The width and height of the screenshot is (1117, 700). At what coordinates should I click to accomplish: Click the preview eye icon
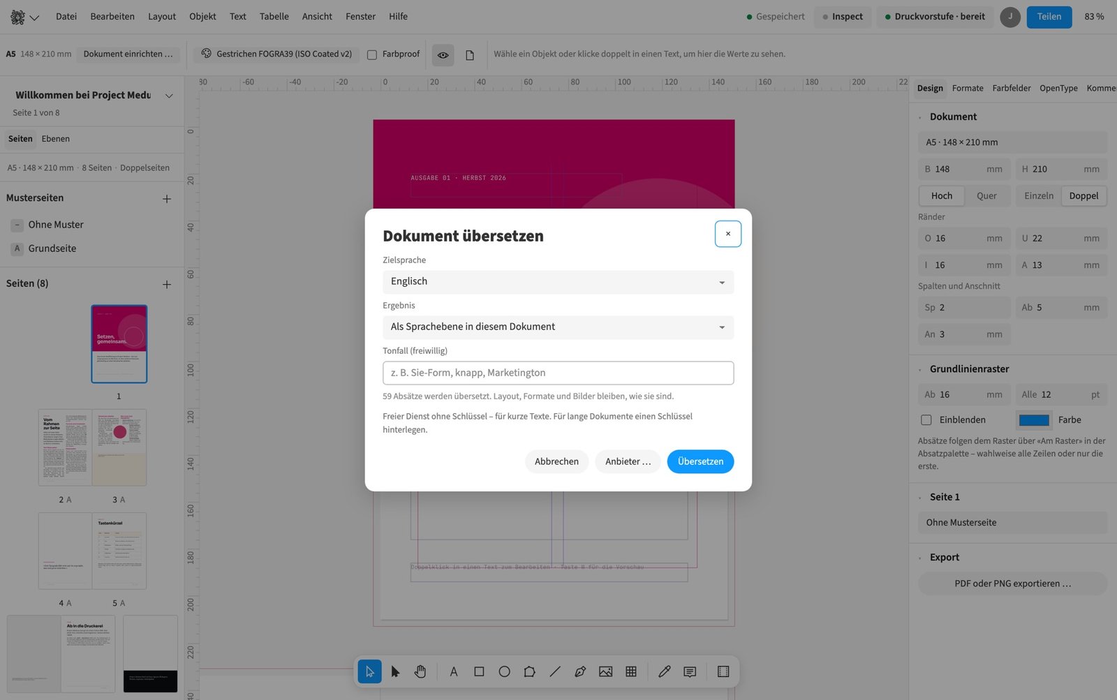click(x=443, y=54)
